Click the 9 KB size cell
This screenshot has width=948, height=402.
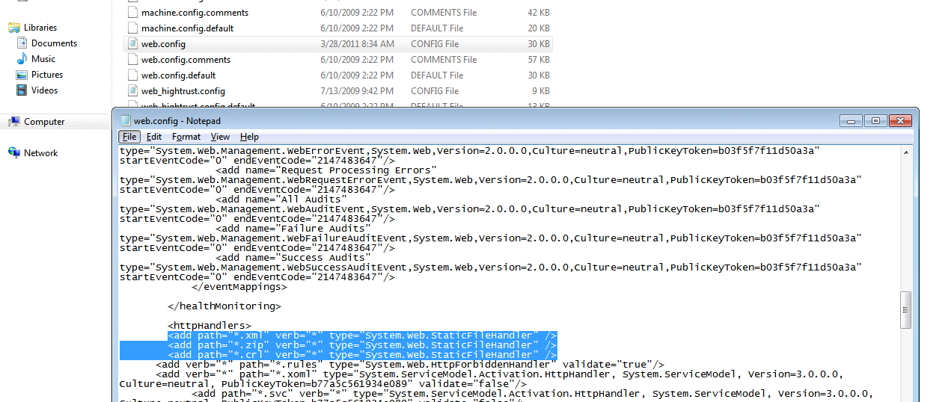click(541, 91)
